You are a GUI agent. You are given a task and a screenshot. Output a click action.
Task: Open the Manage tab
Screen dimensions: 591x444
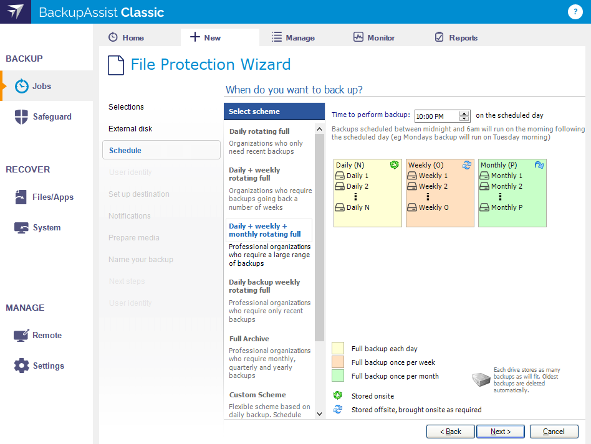point(293,37)
